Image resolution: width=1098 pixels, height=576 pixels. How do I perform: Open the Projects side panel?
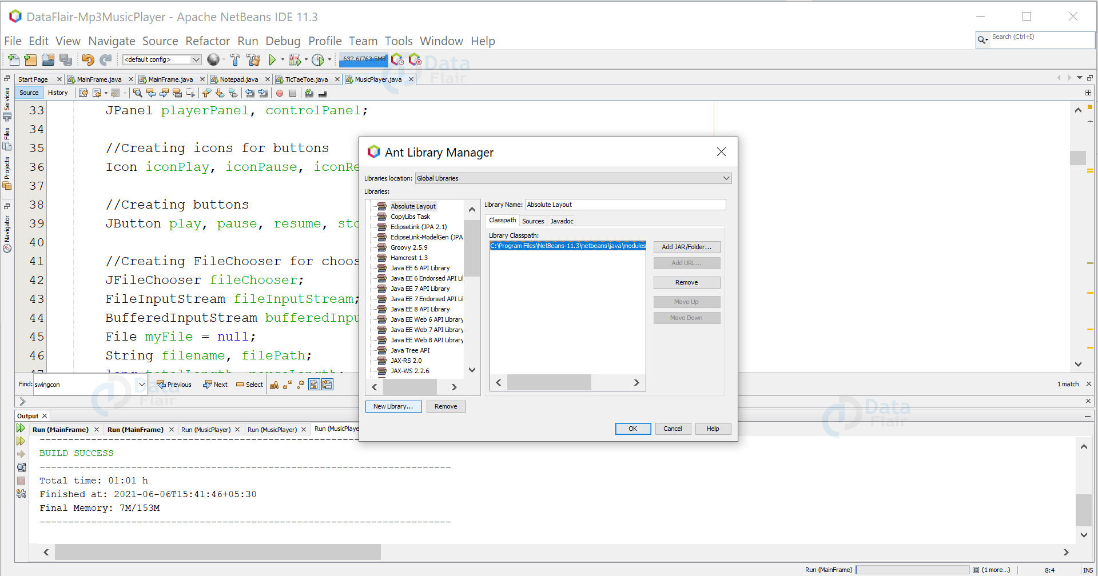pyautogui.click(x=7, y=173)
